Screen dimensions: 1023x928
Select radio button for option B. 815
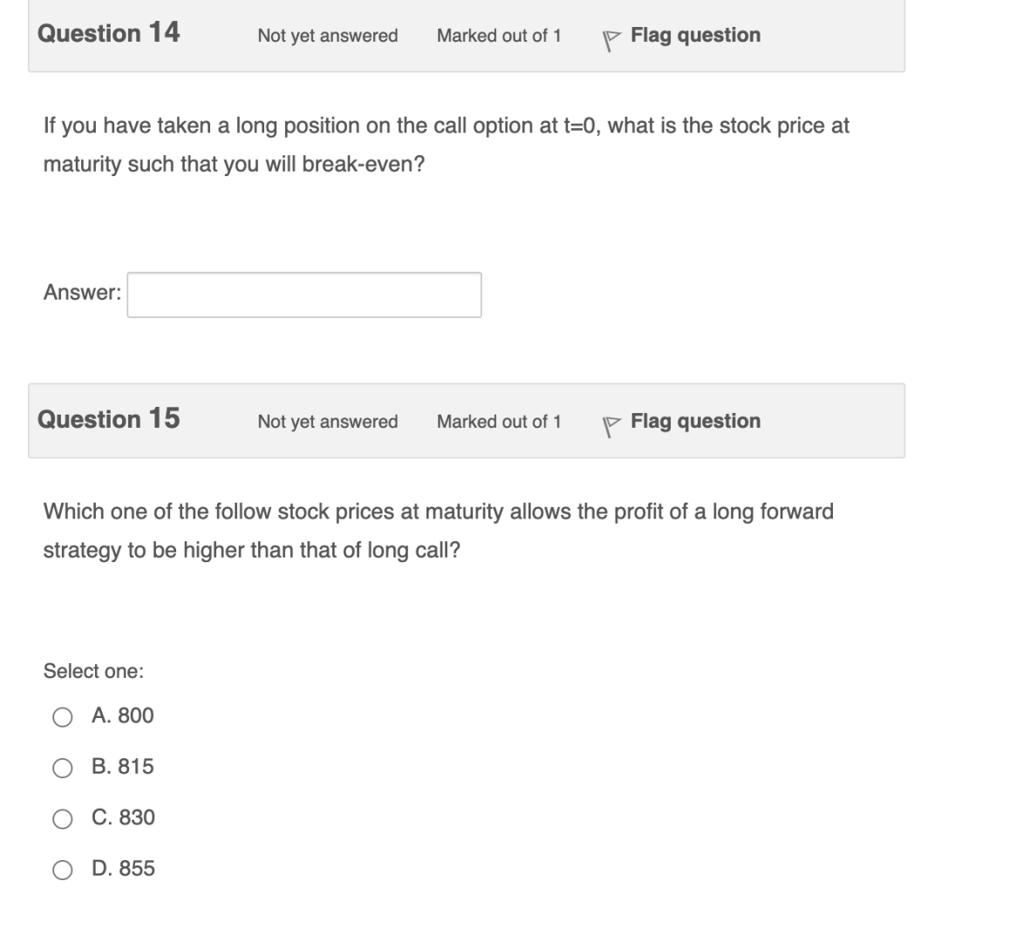click(63, 767)
